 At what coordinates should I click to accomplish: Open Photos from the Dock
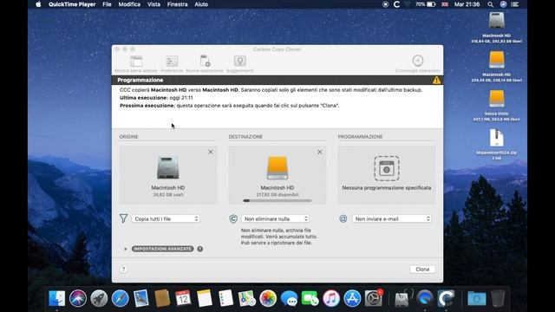(x=268, y=298)
